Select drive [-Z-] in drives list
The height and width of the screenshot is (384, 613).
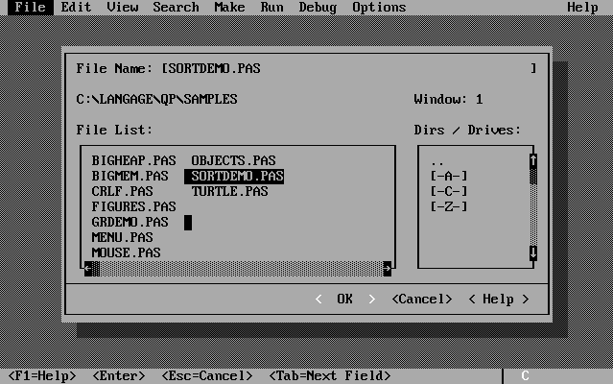tap(449, 206)
